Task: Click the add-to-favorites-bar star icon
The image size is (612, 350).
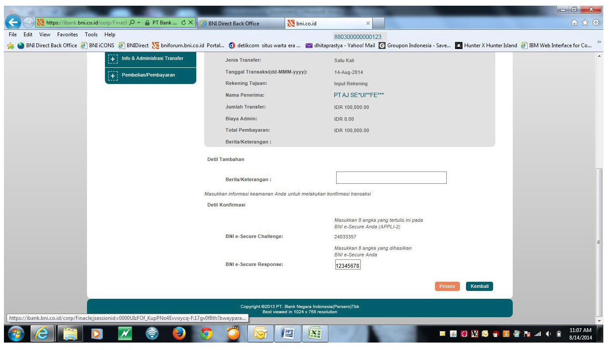Action: pyautogui.click(x=11, y=45)
